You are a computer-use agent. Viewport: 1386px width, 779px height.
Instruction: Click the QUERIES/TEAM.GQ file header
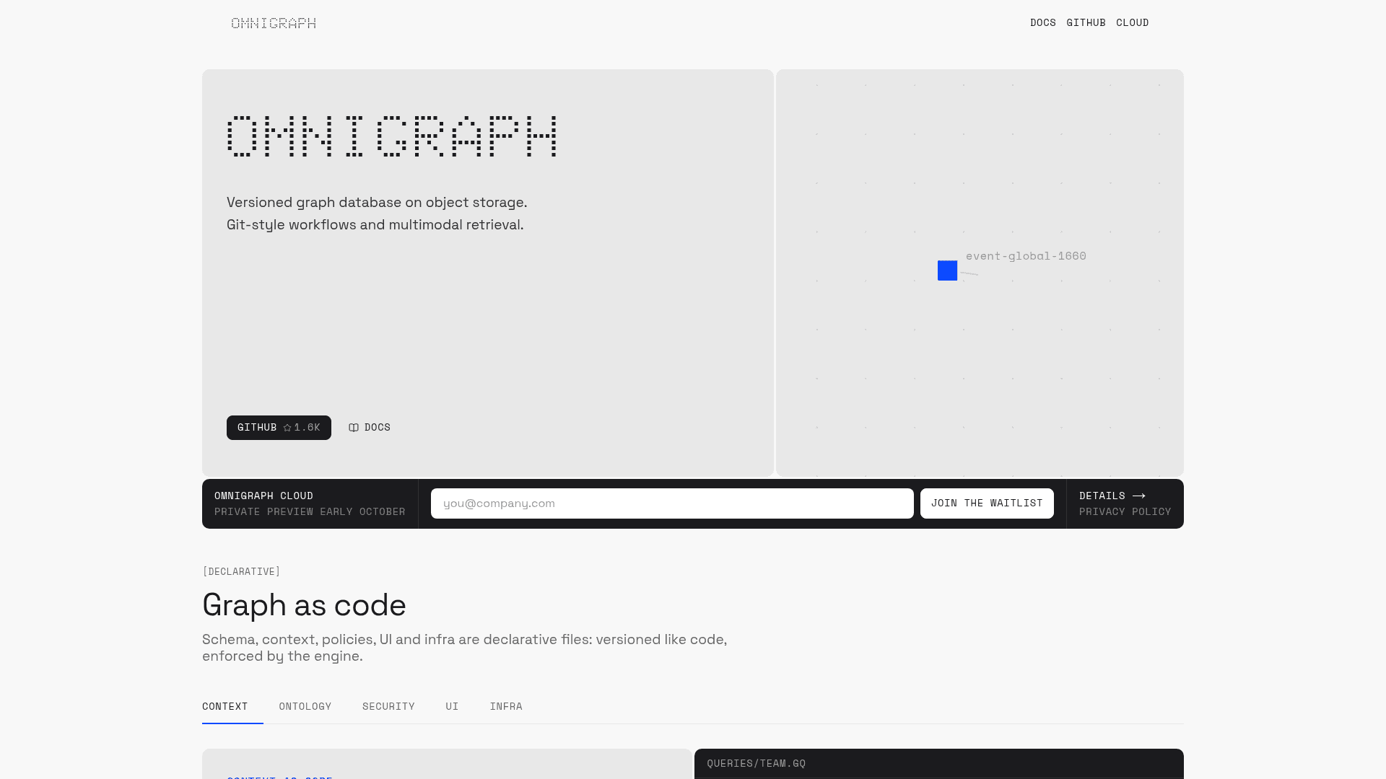(757, 764)
